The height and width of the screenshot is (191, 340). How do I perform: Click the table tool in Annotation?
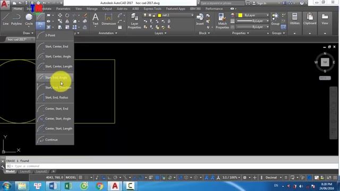click(120, 27)
